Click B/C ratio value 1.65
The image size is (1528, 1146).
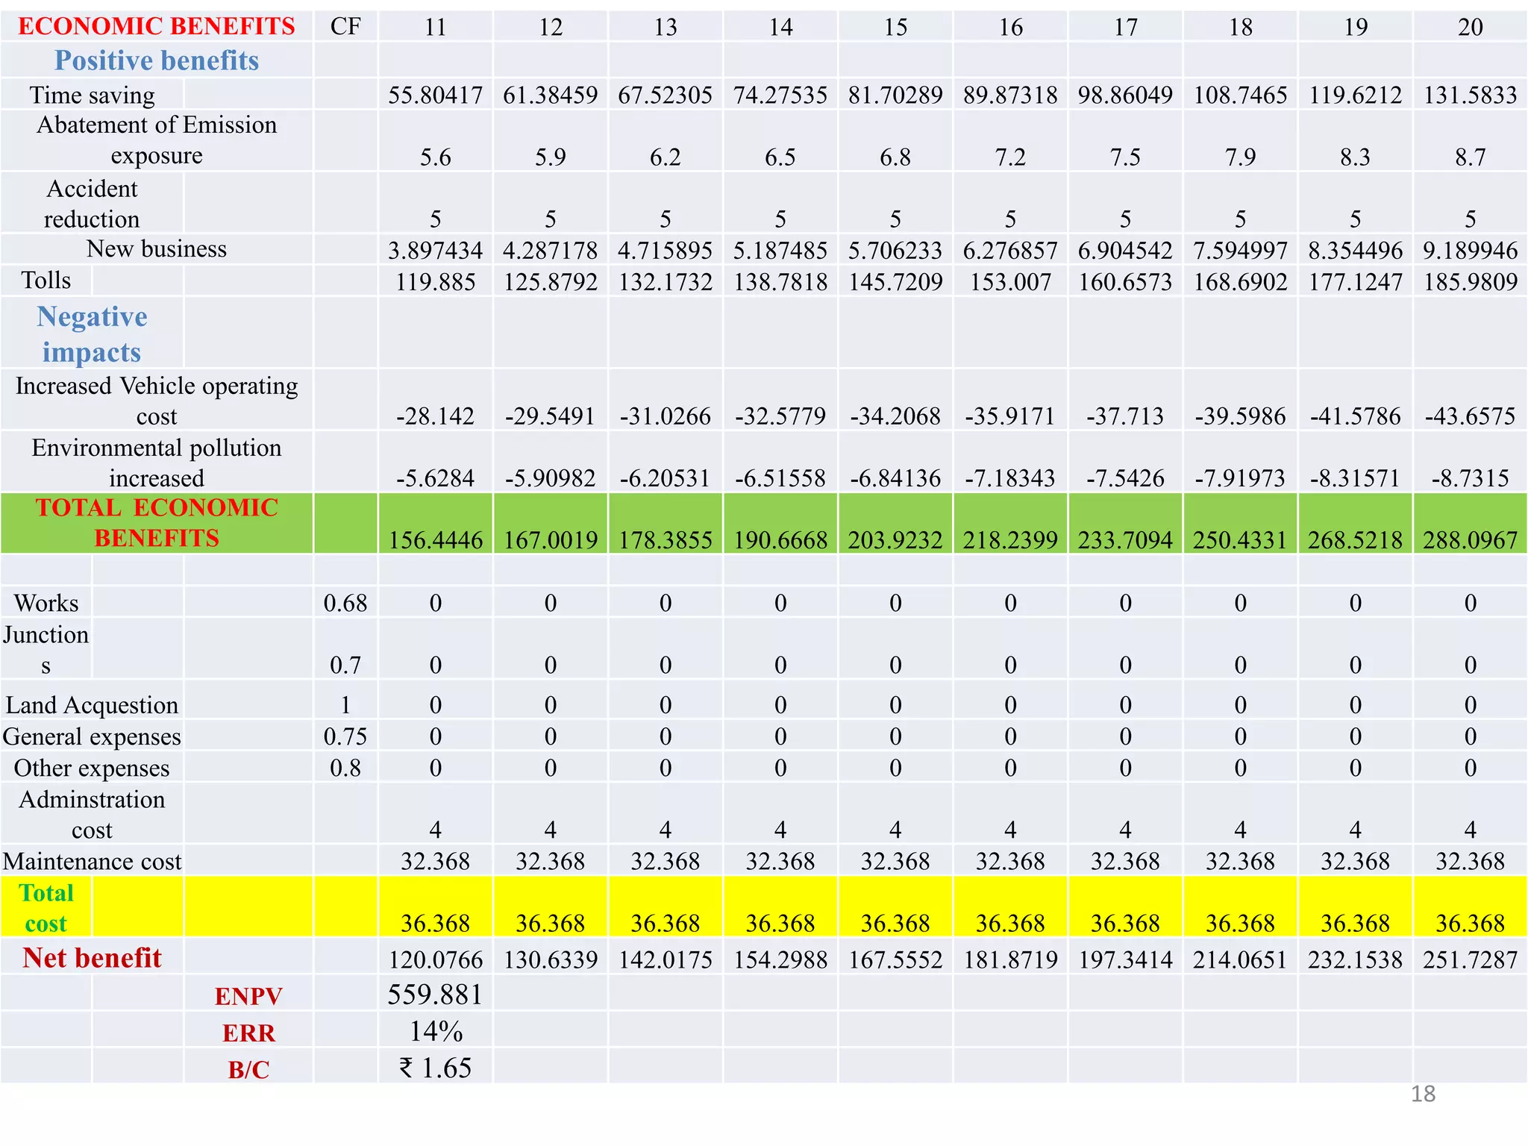click(x=436, y=1068)
